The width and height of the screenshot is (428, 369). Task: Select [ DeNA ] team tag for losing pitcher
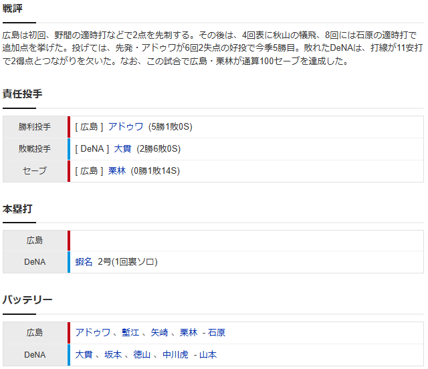tap(92, 149)
